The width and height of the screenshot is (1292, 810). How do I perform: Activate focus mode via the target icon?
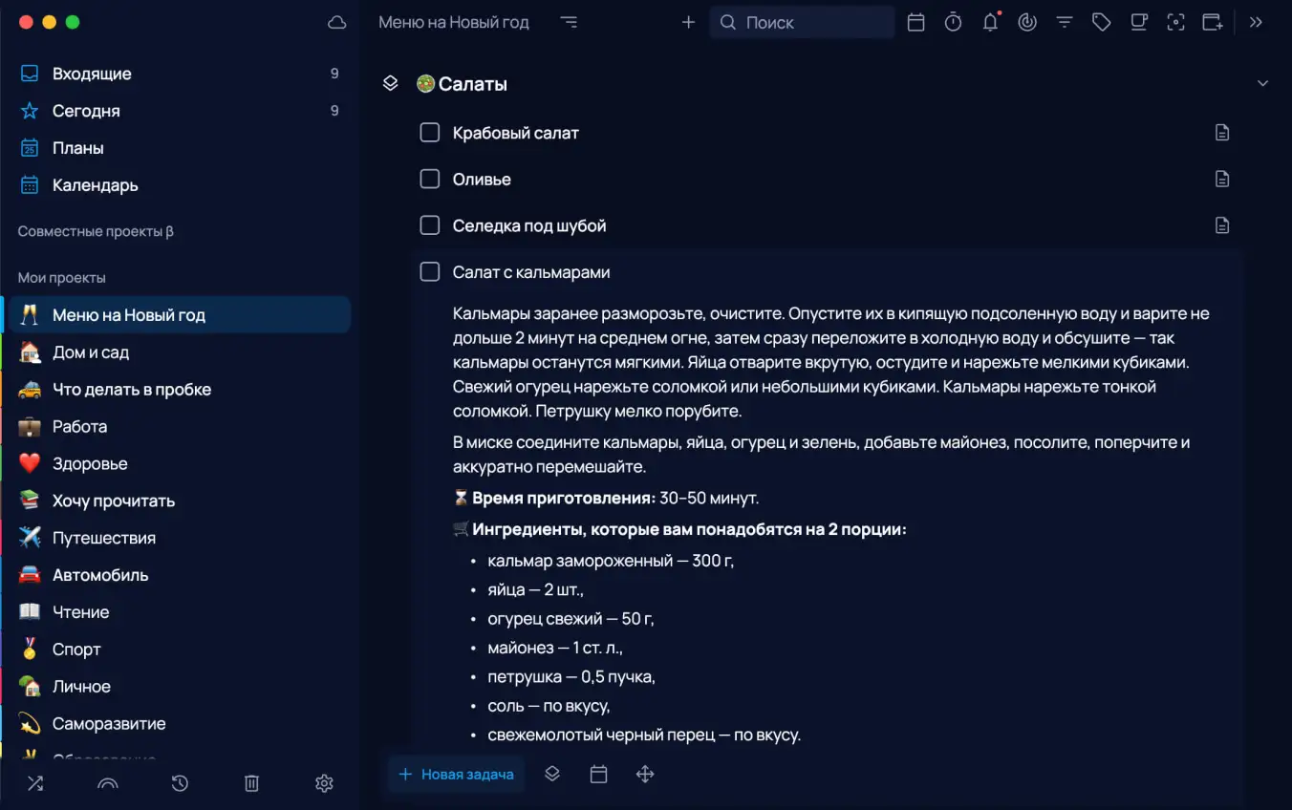point(1175,21)
